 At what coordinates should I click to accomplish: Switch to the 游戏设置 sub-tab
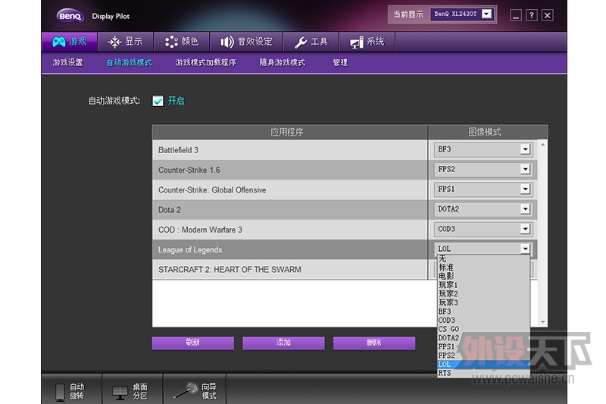(67, 62)
